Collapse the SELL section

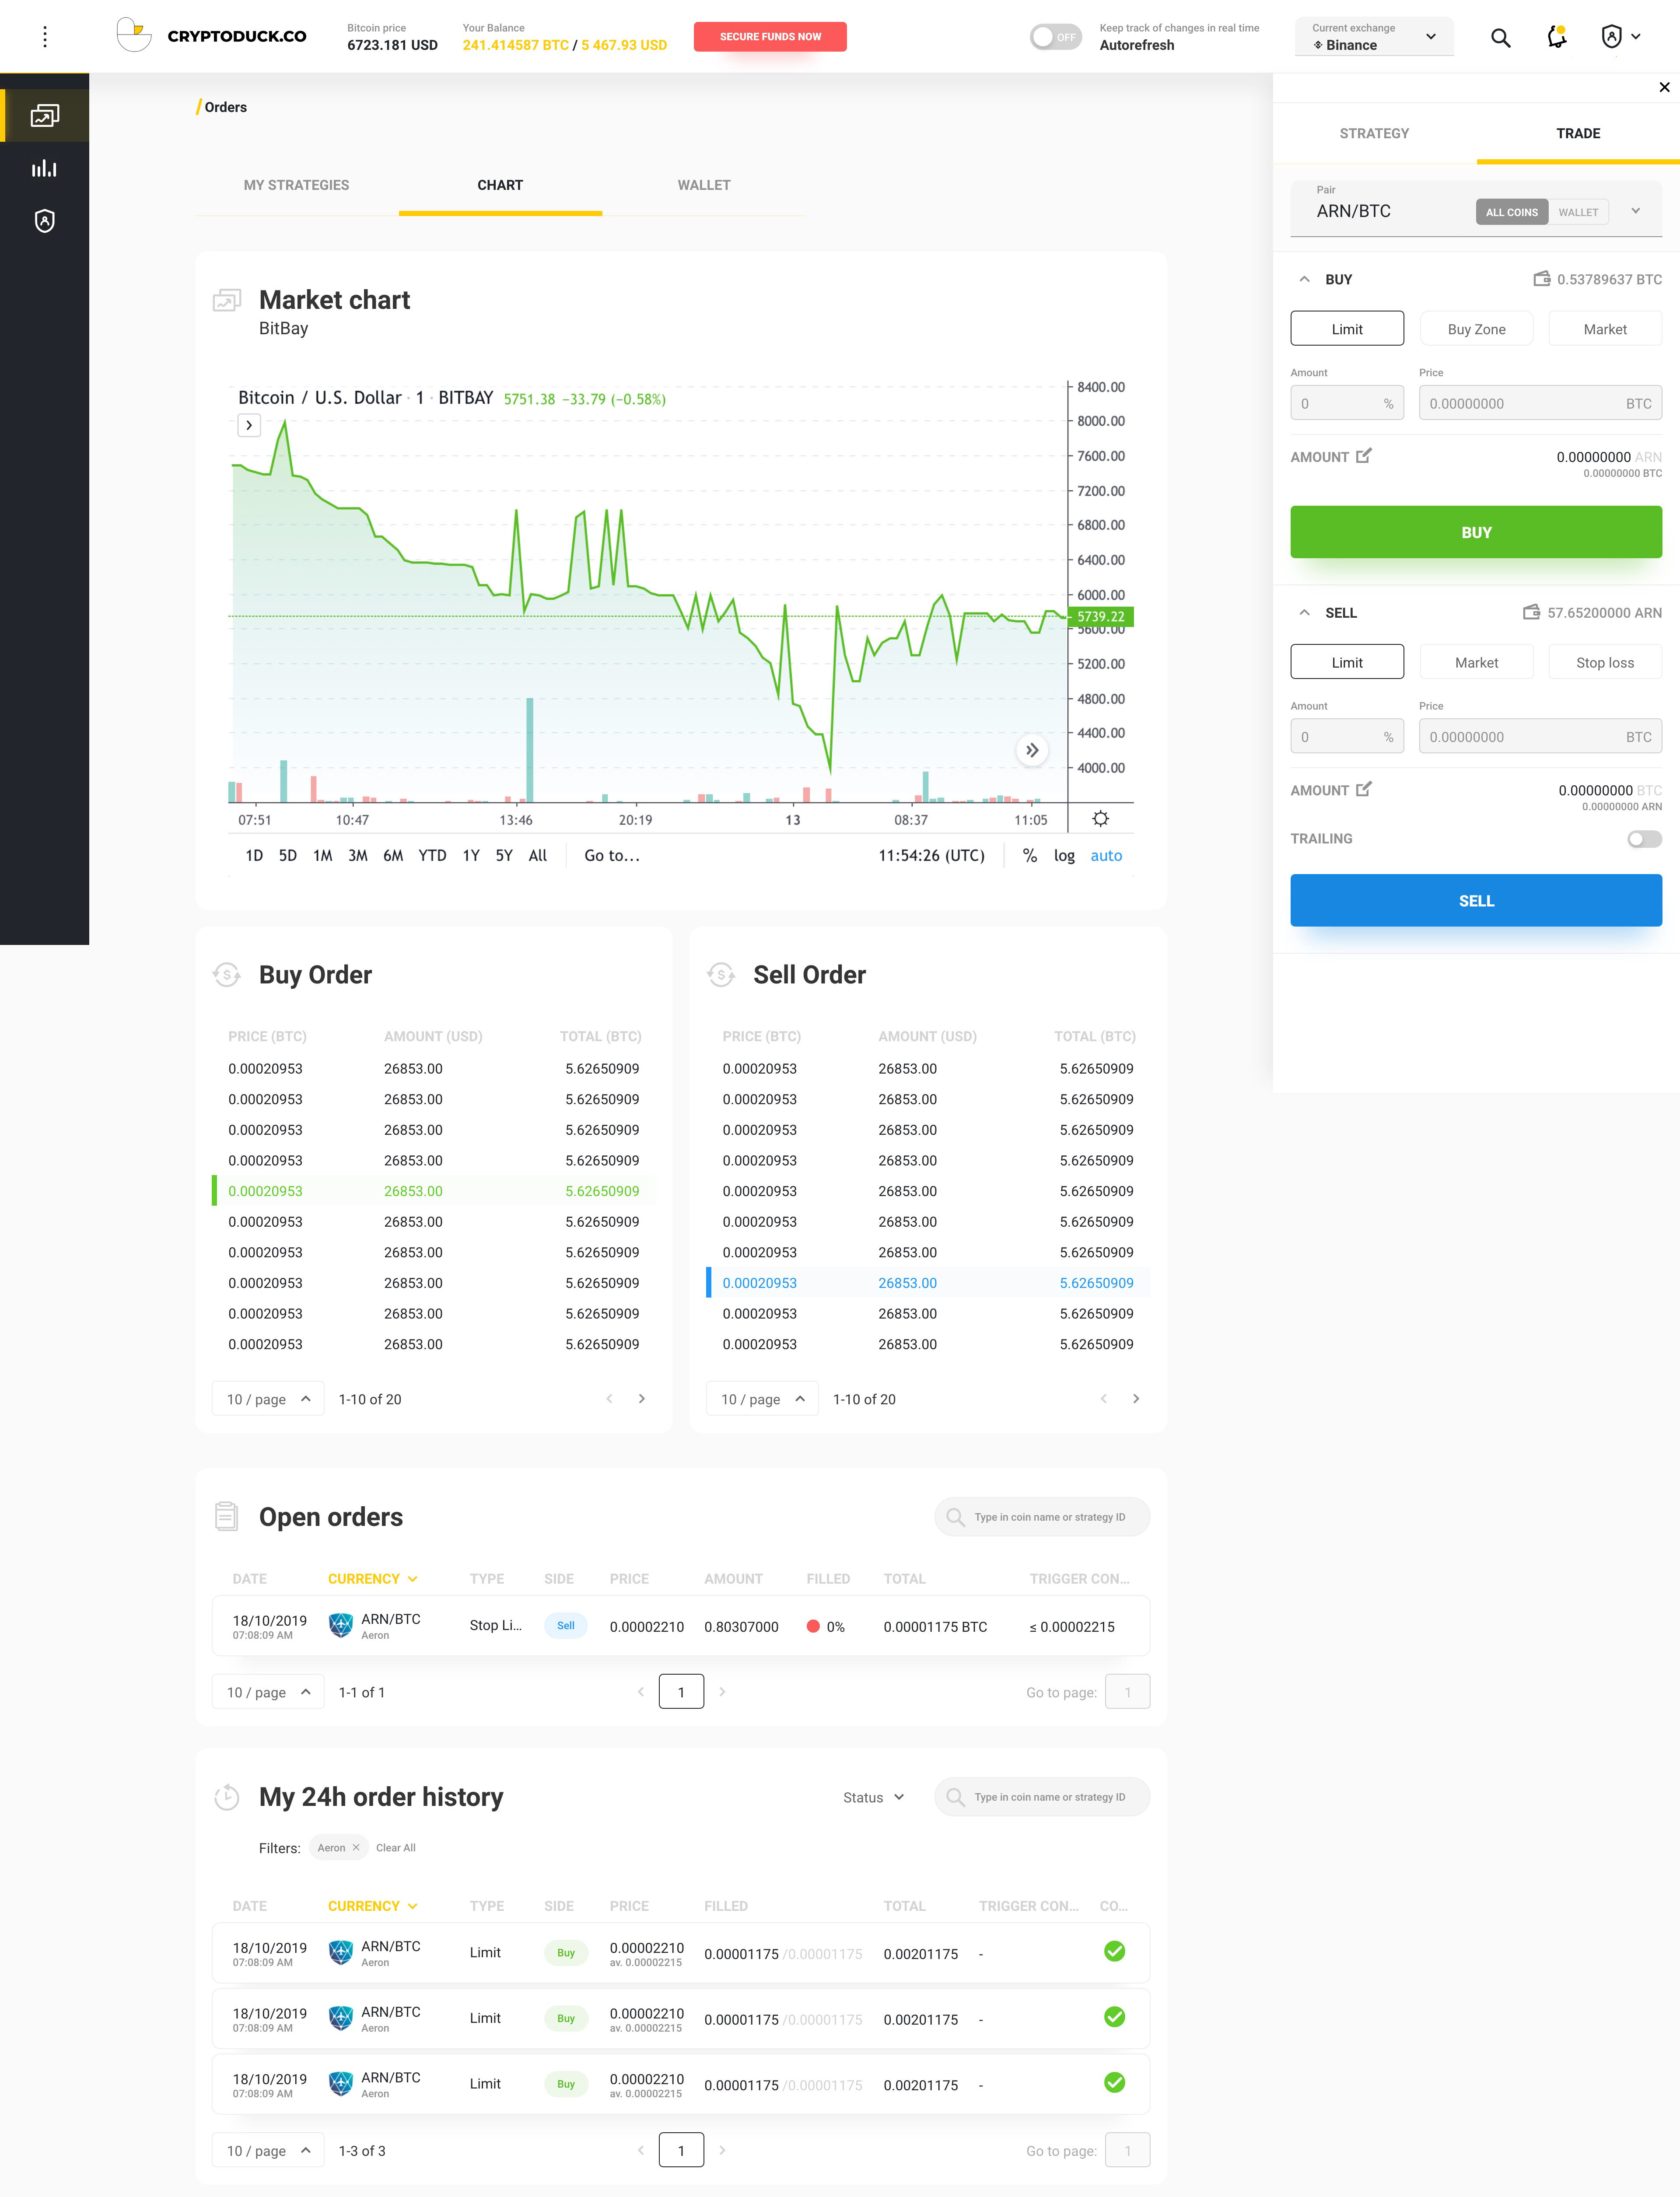point(1304,612)
